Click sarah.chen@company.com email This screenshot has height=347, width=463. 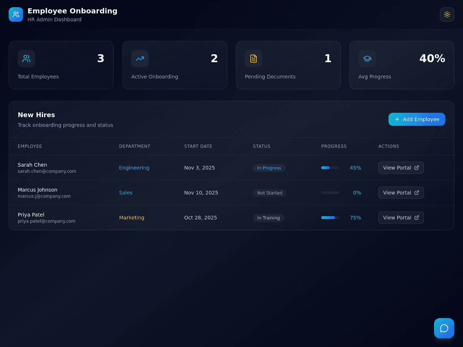coord(47,171)
